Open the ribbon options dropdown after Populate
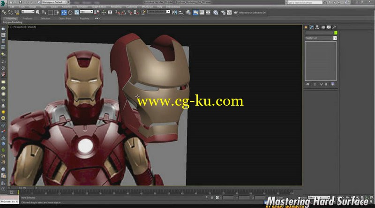The width and height of the screenshot is (375, 208). (x=97, y=18)
